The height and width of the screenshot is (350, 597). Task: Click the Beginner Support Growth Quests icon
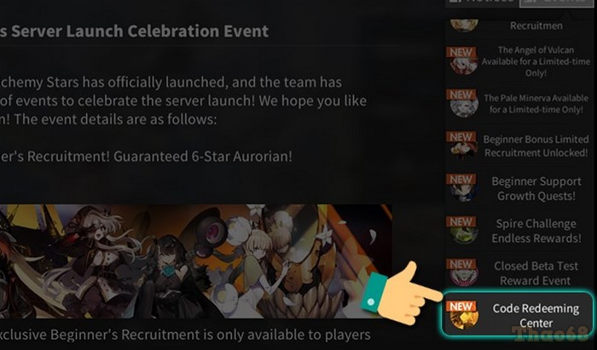point(464,189)
